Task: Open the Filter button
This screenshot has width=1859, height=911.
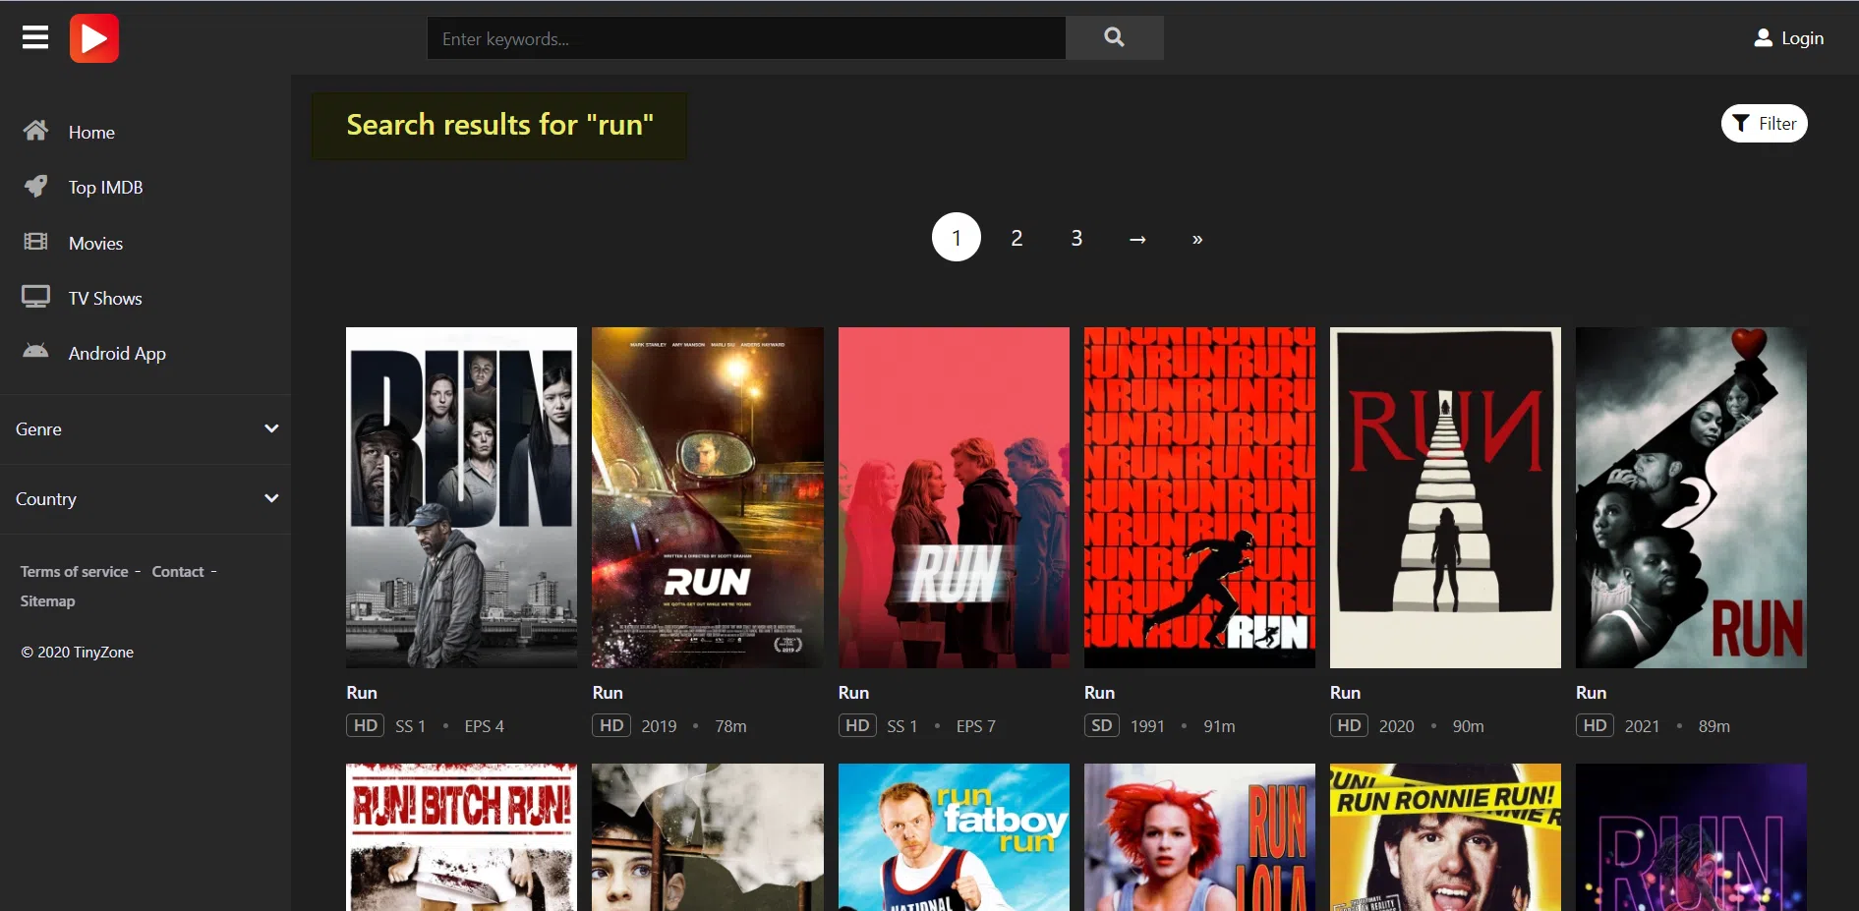Action: (x=1765, y=123)
